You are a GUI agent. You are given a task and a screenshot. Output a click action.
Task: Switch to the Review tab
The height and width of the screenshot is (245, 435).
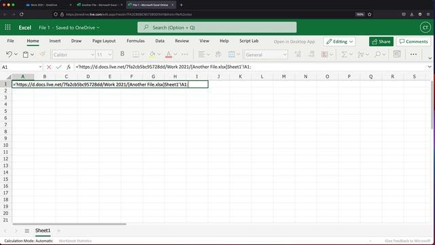(x=182, y=41)
